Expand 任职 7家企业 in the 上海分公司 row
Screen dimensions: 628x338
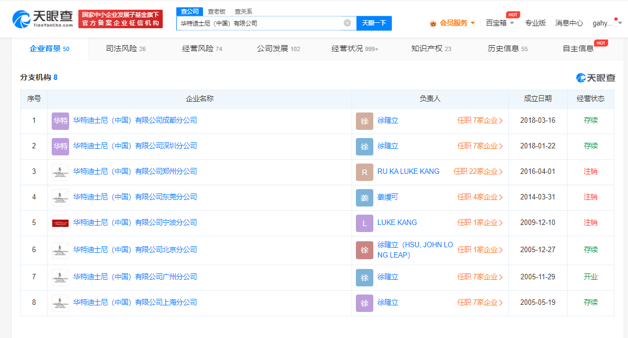[480, 303]
